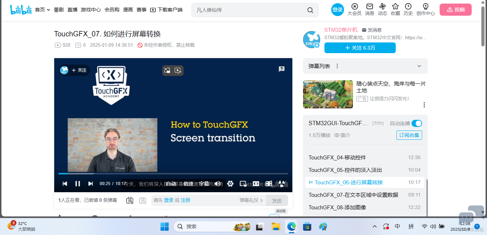Image resolution: width=487 pixels, height=235 pixels.
Task: Enter picture-in-picture mode
Action: pyautogui.click(x=243, y=184)
